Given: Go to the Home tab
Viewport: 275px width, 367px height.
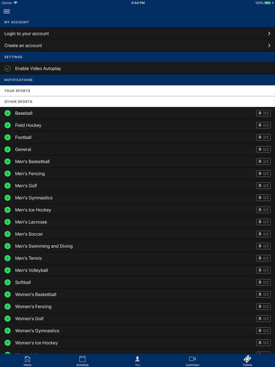Looking at the screenshot, I should 28,361.
